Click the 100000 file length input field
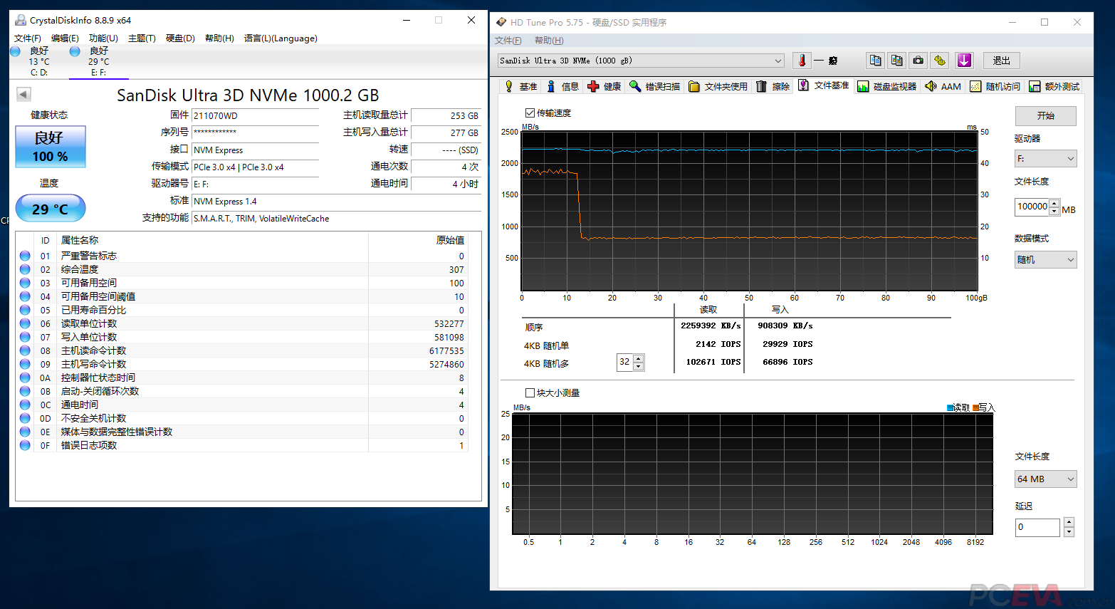Viewport: 1115px width, 609px height. [1032, 207]
